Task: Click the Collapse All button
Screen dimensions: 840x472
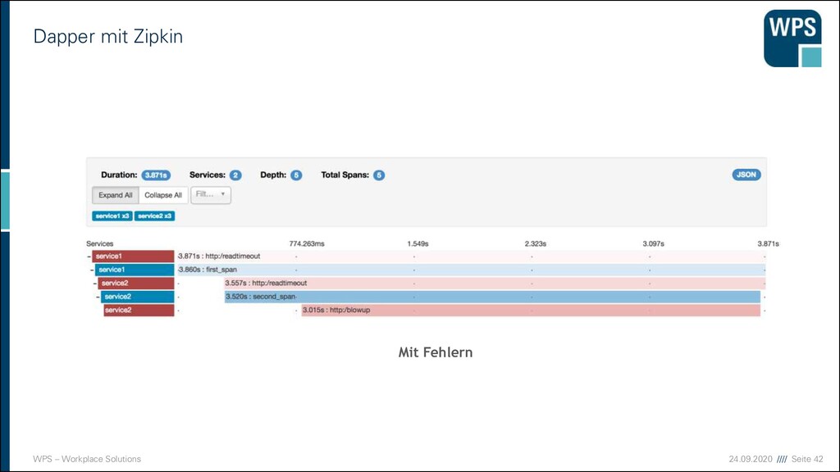Action: 163,195
